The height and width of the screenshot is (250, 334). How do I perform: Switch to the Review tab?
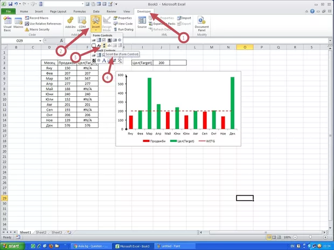click(111, 11)
